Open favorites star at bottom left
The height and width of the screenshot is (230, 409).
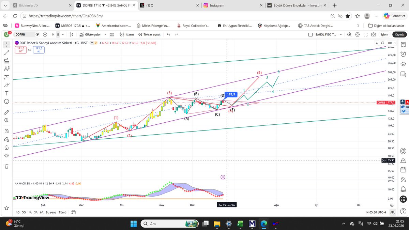(x=6, y=208)
